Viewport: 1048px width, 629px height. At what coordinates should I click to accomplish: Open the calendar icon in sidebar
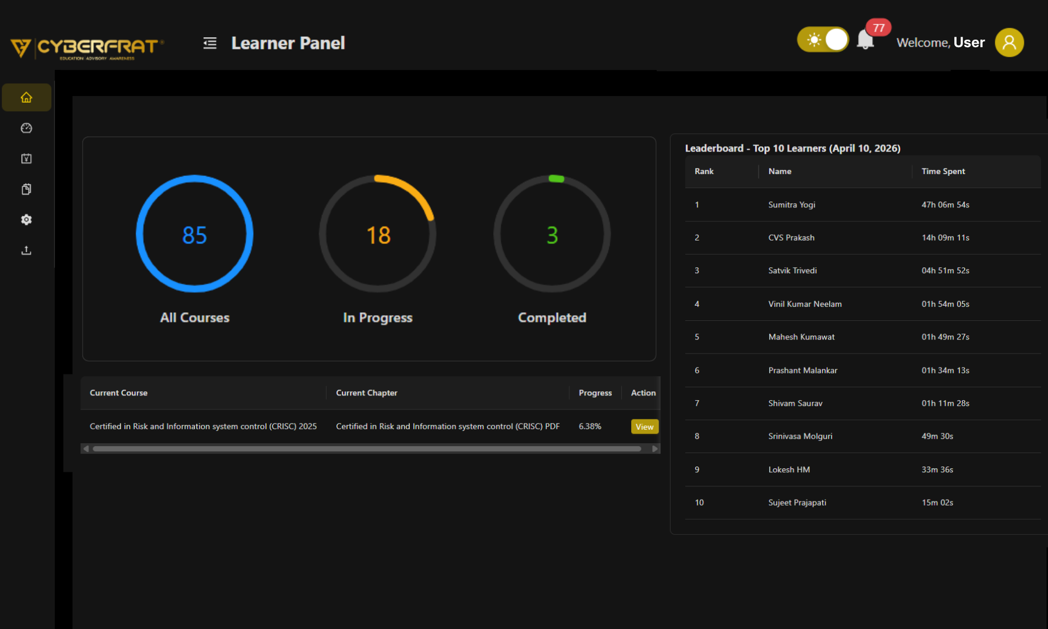tap(26, 158)
